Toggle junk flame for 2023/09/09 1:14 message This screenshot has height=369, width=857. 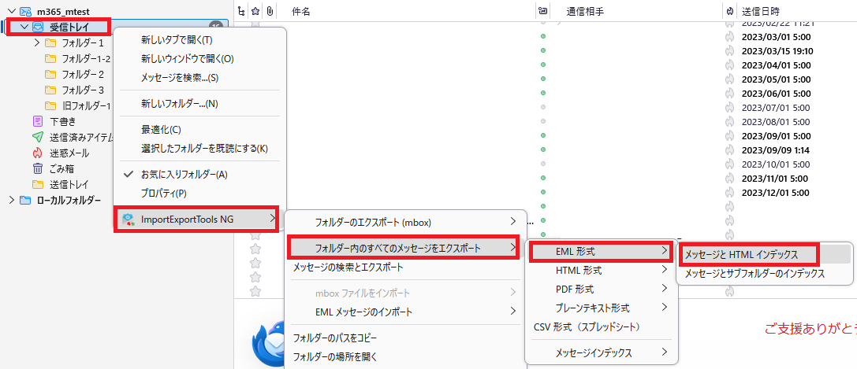pyautogui.click(x=729, y=150)
